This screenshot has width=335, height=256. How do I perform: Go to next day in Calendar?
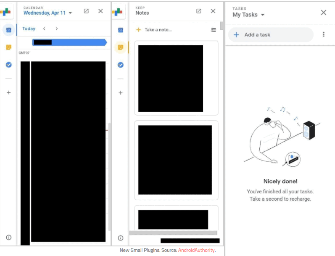(57, 28)
